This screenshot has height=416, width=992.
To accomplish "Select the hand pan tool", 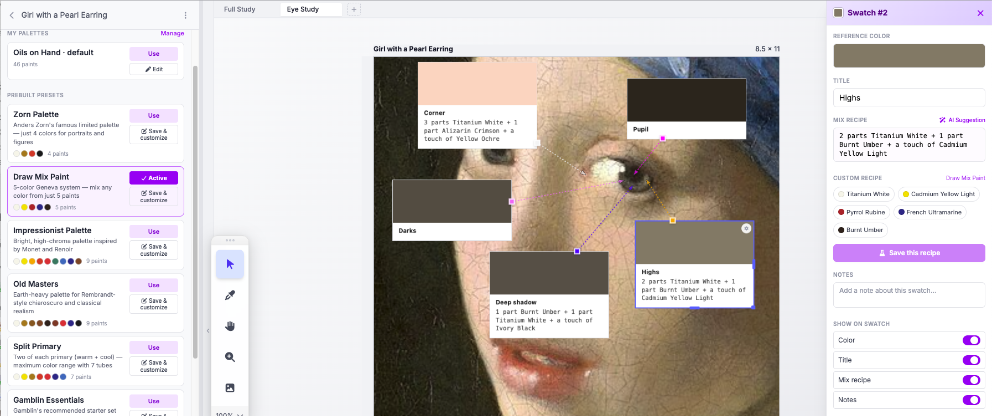I will 230,326.
